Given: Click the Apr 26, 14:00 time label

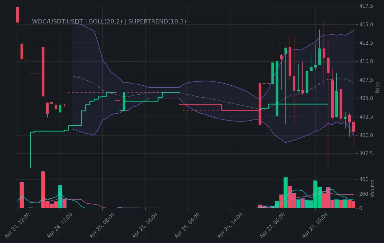Looking at the screenshot, I should (x=230, y=225).
